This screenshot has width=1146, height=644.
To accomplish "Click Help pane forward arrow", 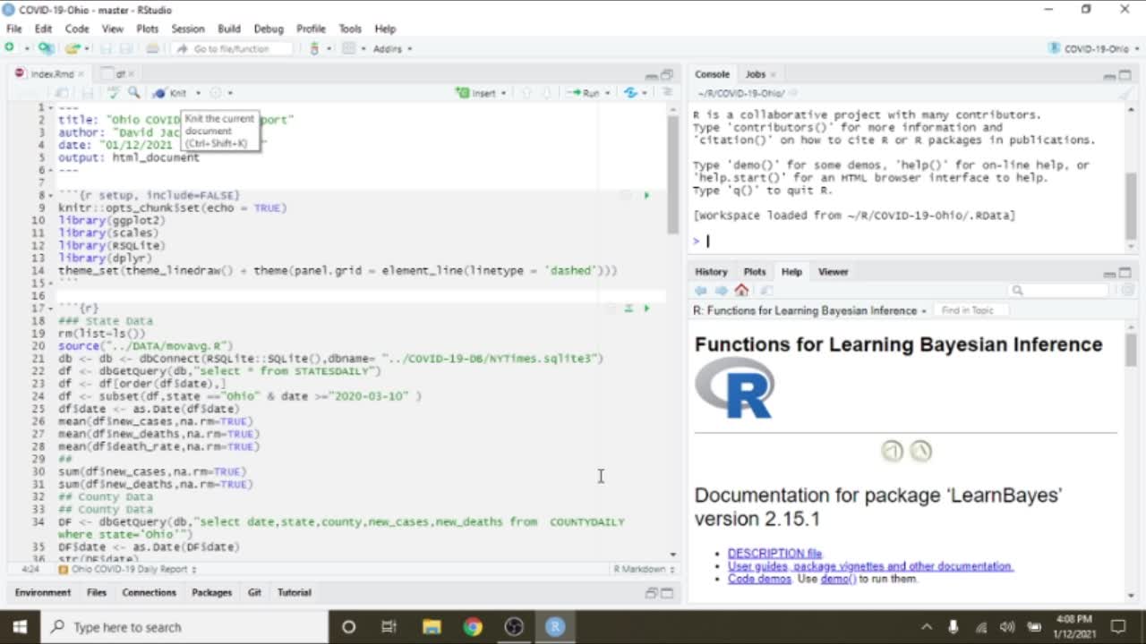I will point(722,291).
